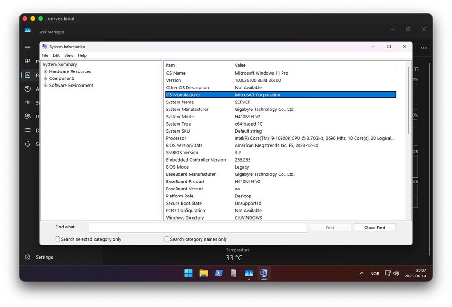Select the highlighted OS Manufacturer row

[281, 94]
